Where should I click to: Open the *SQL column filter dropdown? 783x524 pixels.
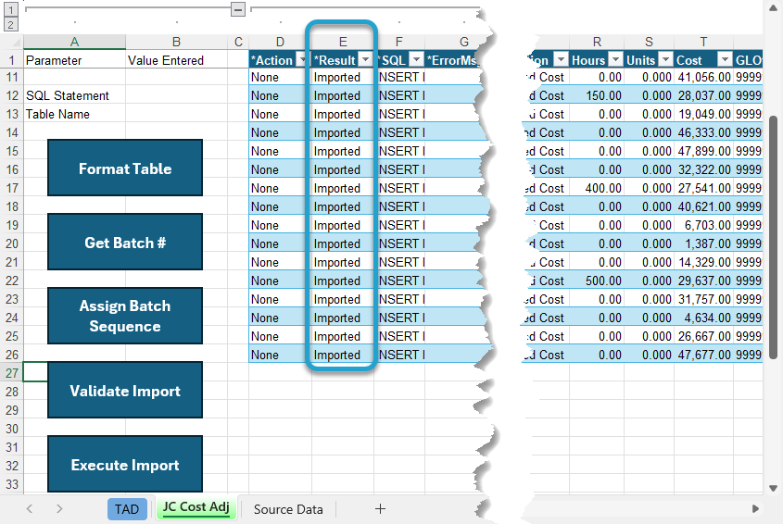point(416,60)
